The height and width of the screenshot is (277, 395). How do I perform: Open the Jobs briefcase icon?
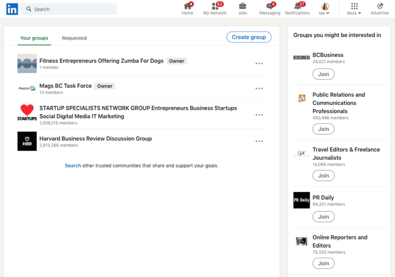click(x=242, y=7)
